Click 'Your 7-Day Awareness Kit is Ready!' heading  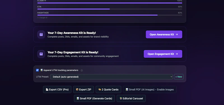72,33
